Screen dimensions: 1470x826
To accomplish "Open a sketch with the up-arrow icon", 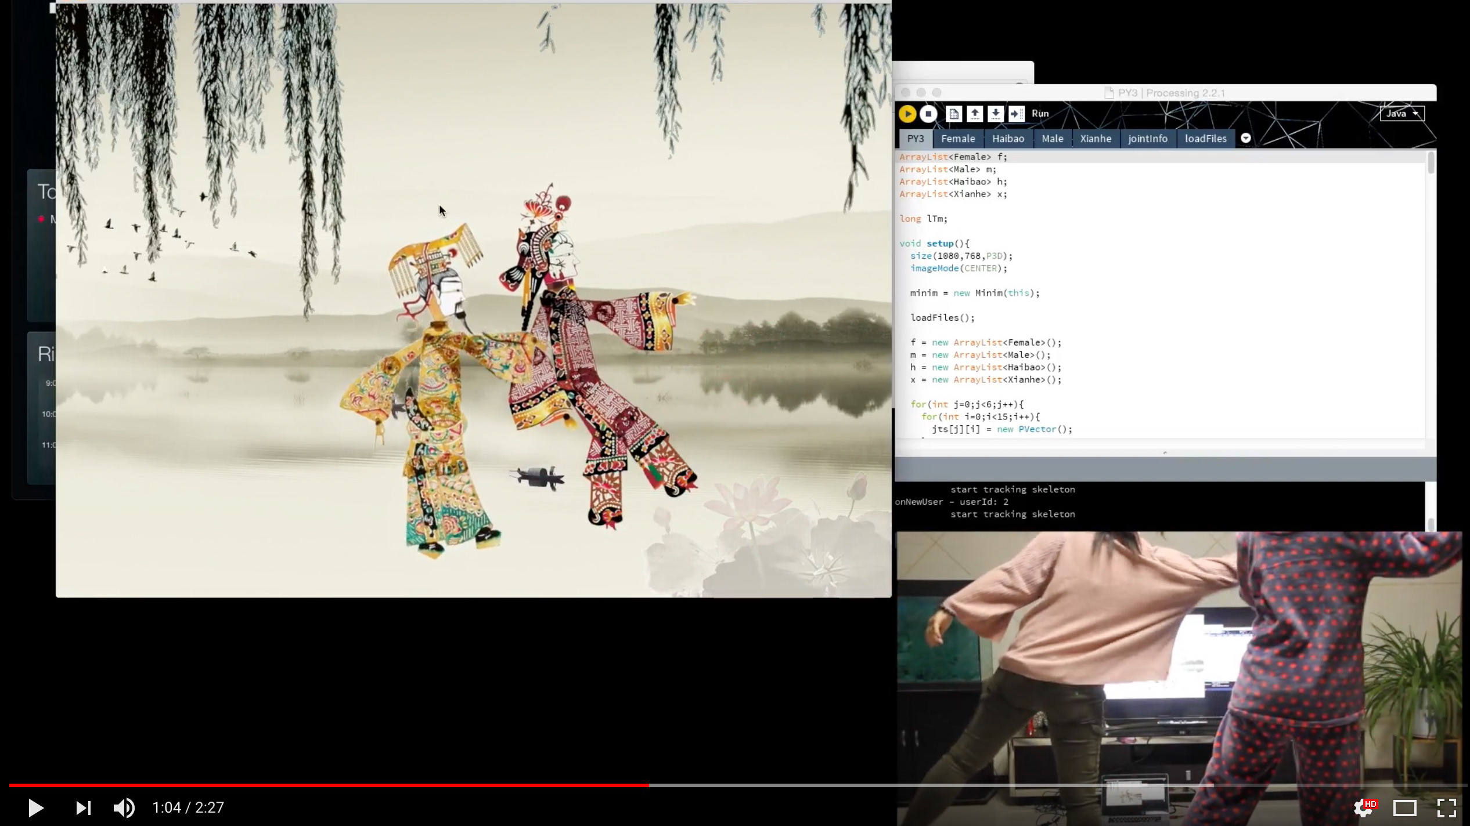I will click(975, 114).
